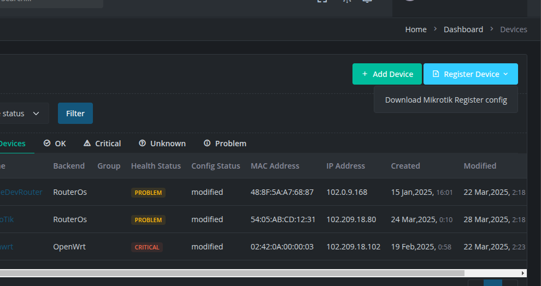This screenshot has height=286, width=541.
Task: Sort by IP Address column header
Action: click(345, 166)
